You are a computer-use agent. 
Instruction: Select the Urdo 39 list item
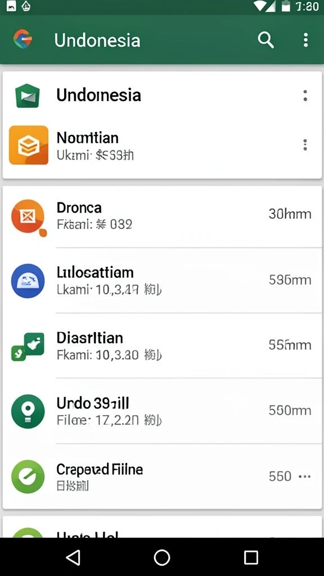(162, 411)
